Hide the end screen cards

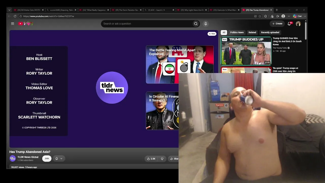[x=212, y=34]
